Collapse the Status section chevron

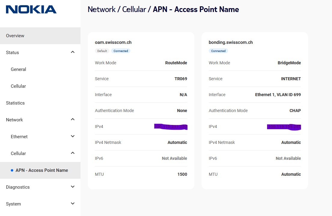(x=72, y=52)
